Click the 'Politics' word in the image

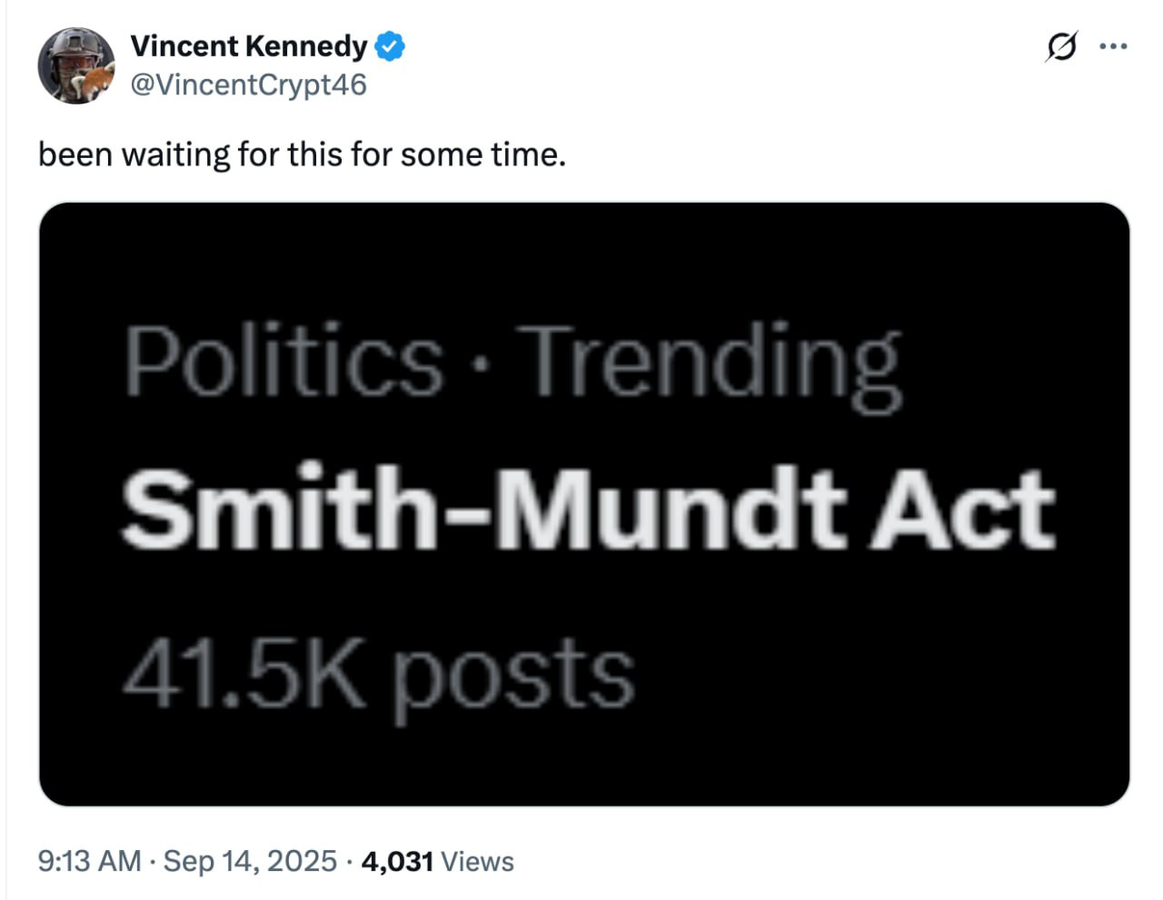click(x=283, y=361)
